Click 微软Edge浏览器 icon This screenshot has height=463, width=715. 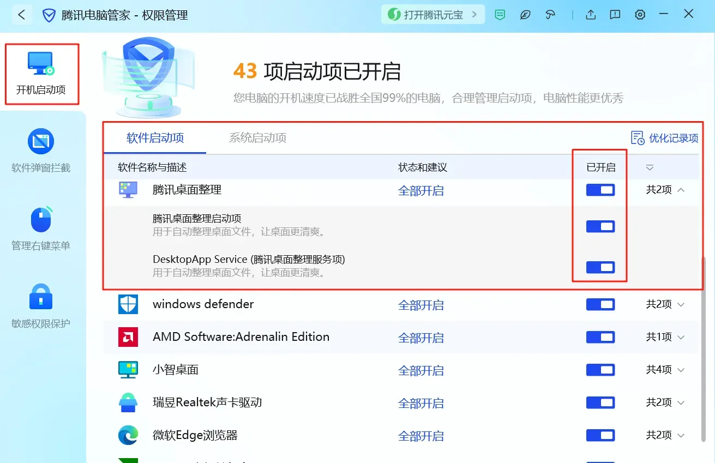(128, 435)
